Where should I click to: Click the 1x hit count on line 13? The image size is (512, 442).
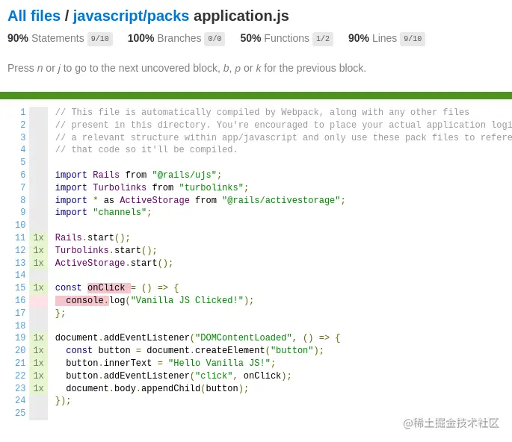tap(39, 263)
